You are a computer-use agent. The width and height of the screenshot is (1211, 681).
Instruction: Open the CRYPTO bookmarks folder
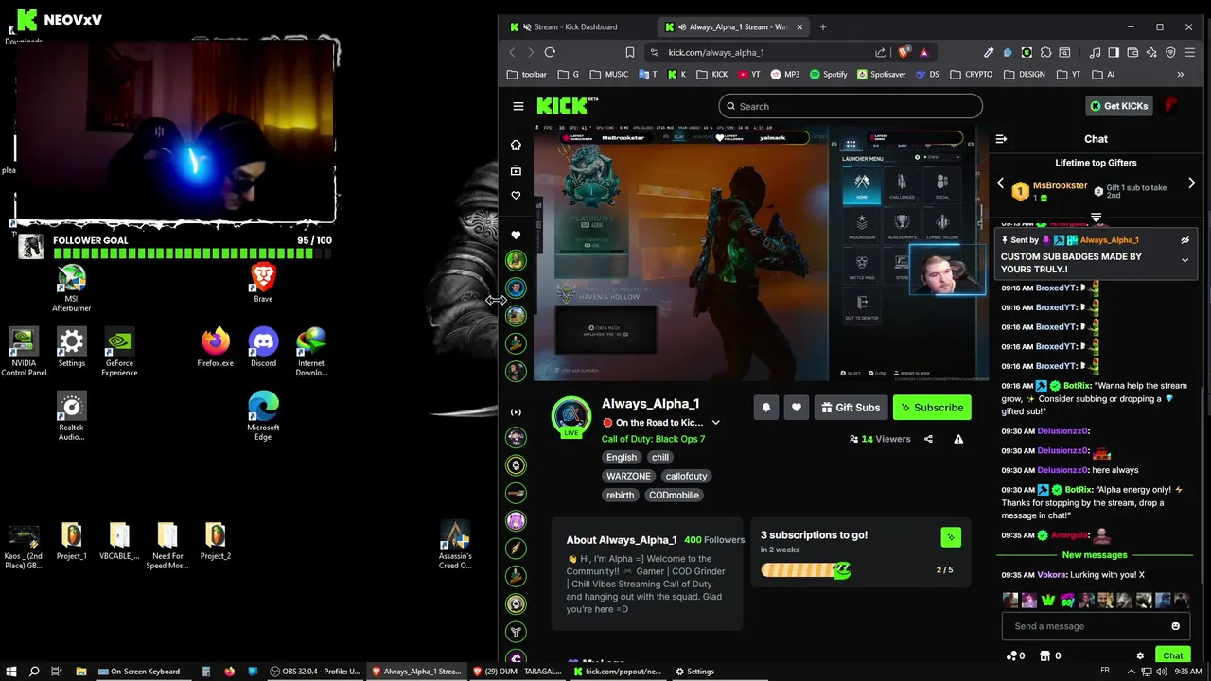tap(971, 74)
